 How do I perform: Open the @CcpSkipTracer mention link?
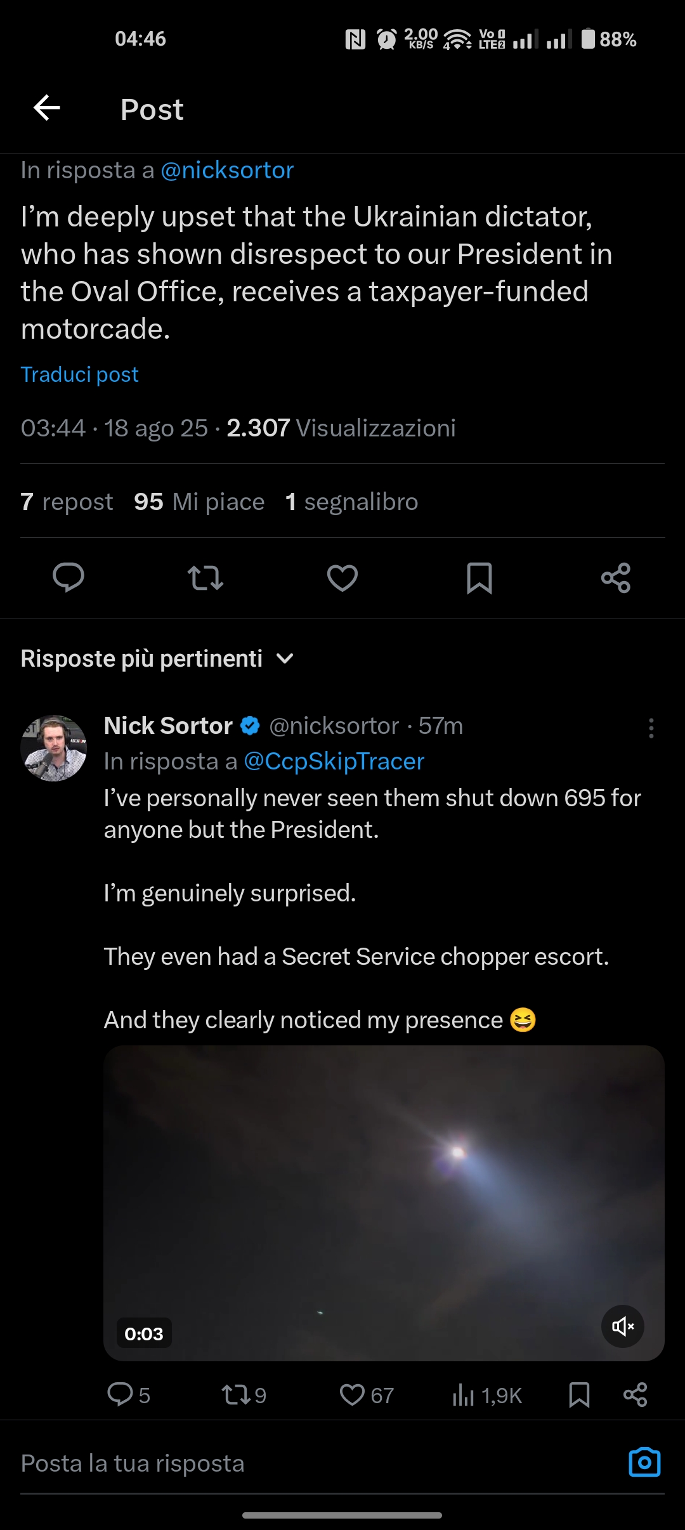(x=334, y=761)
